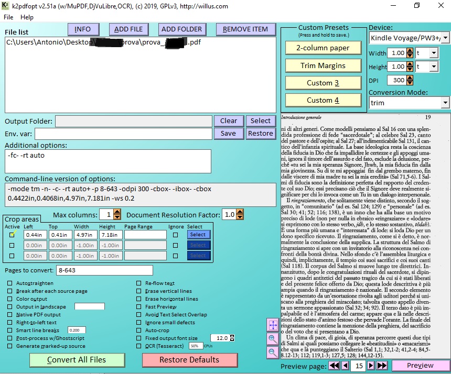
Task: Click Restore Defaults button
Action: 190,360
